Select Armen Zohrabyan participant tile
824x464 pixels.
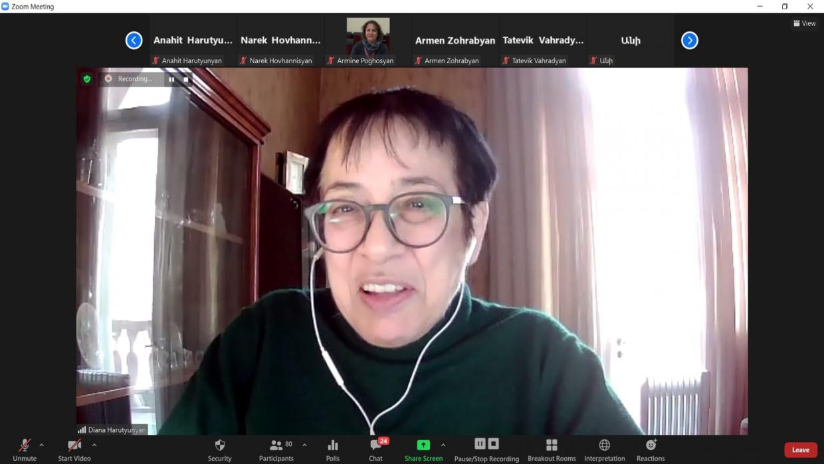(455, 41)
